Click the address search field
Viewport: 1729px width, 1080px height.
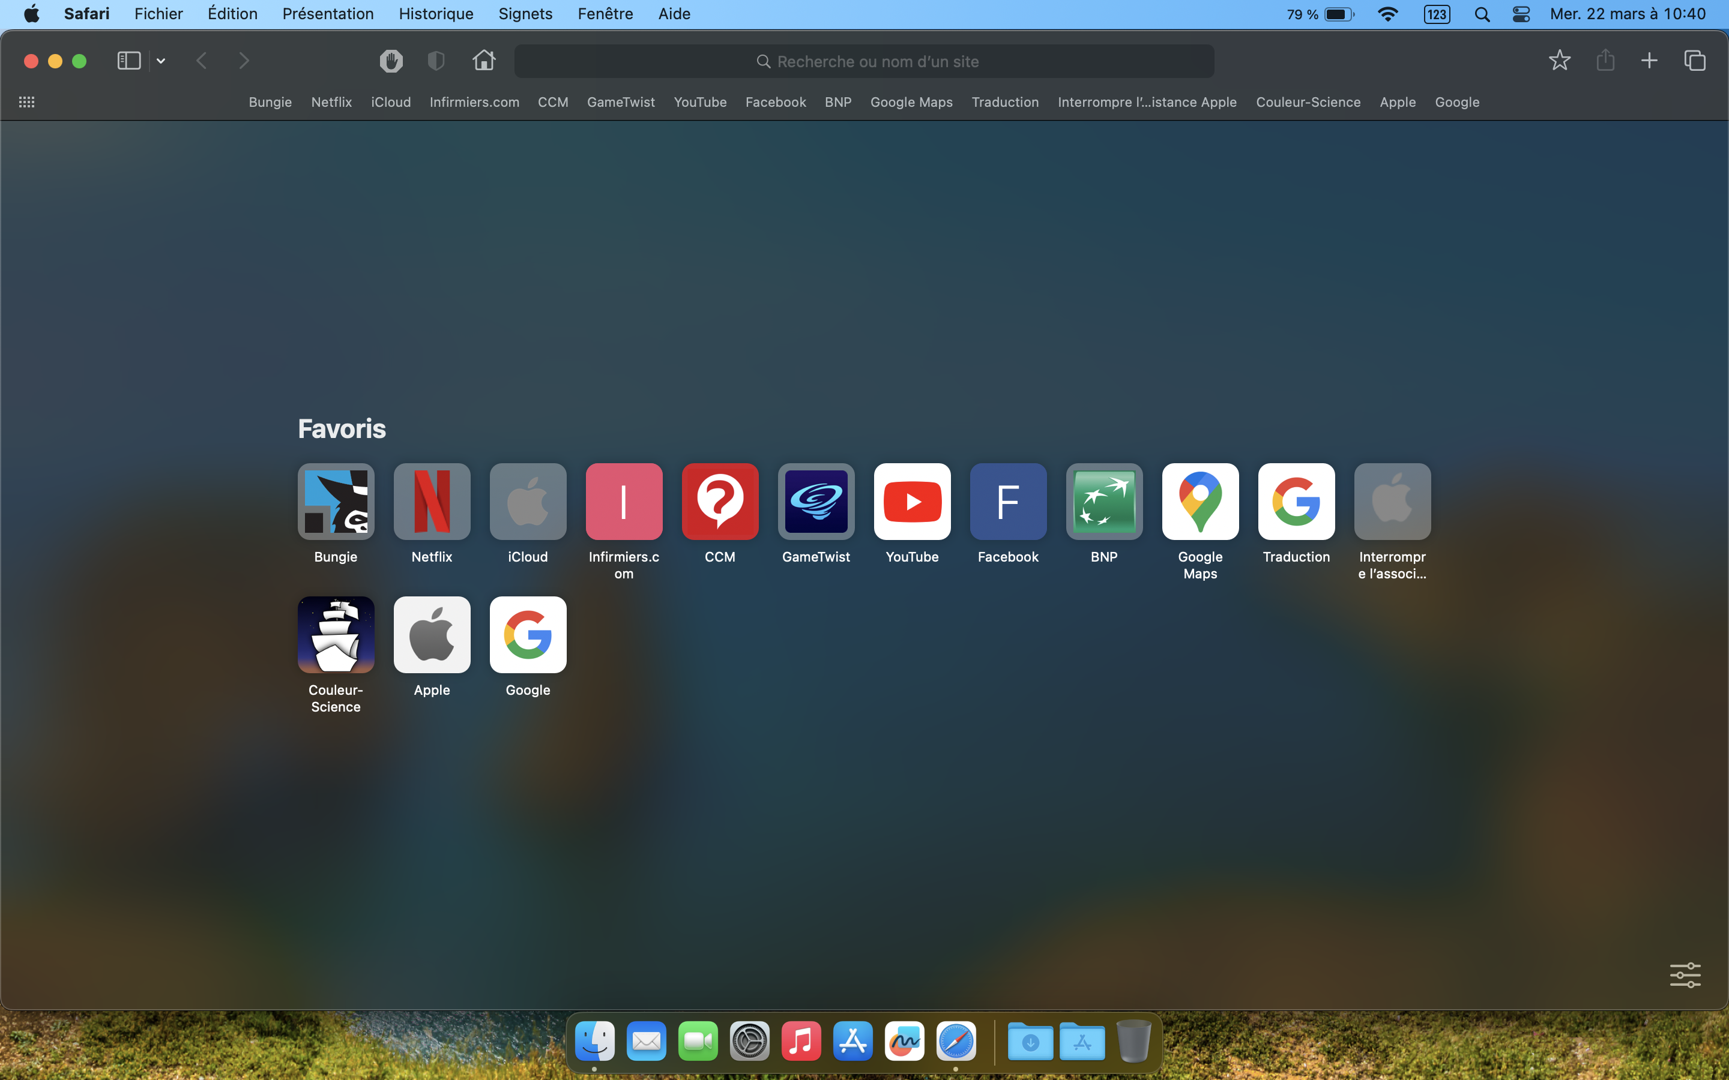(x=864, y=61)
